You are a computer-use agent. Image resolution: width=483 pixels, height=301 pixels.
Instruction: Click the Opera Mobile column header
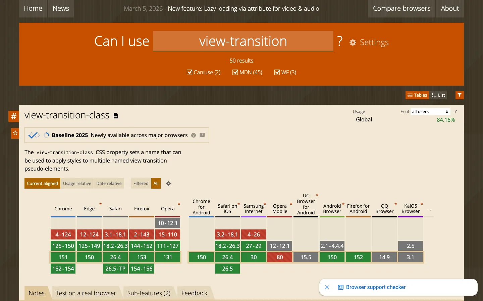coord(280,209)
